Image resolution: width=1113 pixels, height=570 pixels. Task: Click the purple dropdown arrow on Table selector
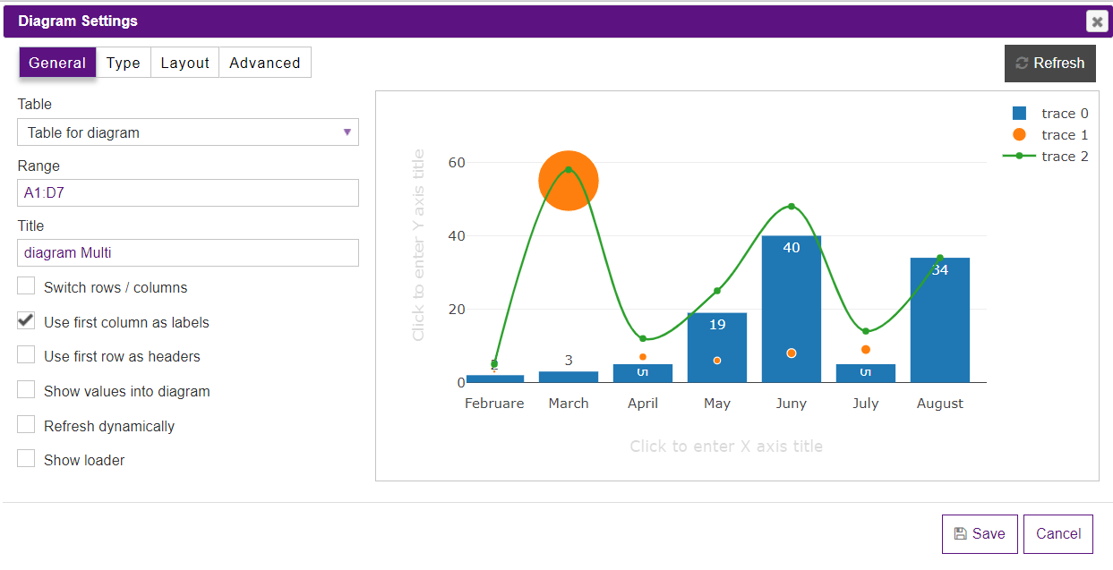[347, 132]
